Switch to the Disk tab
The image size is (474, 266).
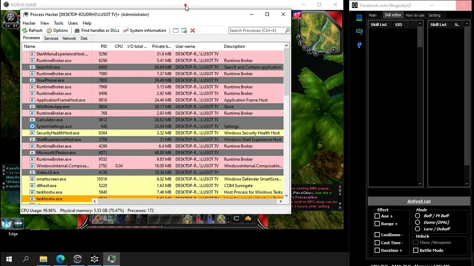pos(84,38)
